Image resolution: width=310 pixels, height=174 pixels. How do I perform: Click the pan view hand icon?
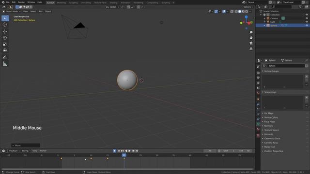click(251, 38)
